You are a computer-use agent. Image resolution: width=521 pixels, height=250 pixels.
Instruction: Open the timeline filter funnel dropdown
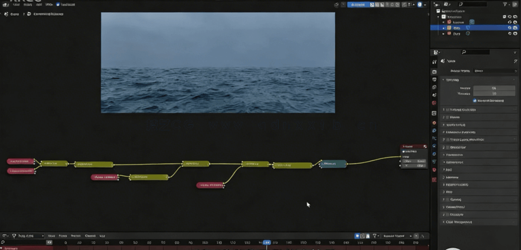(x=376, y=236)
